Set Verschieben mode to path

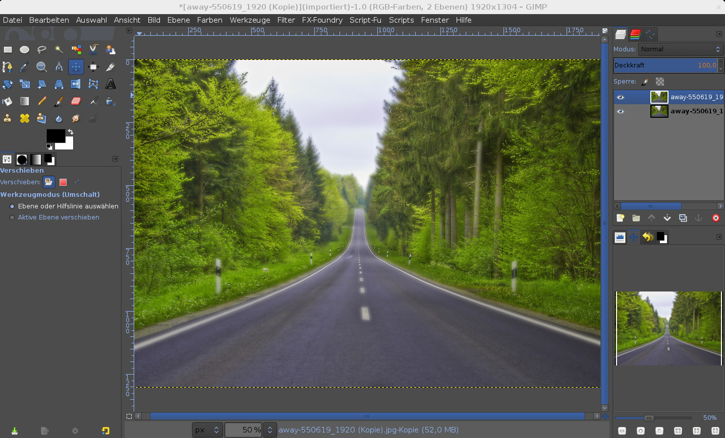pos(77,182)
